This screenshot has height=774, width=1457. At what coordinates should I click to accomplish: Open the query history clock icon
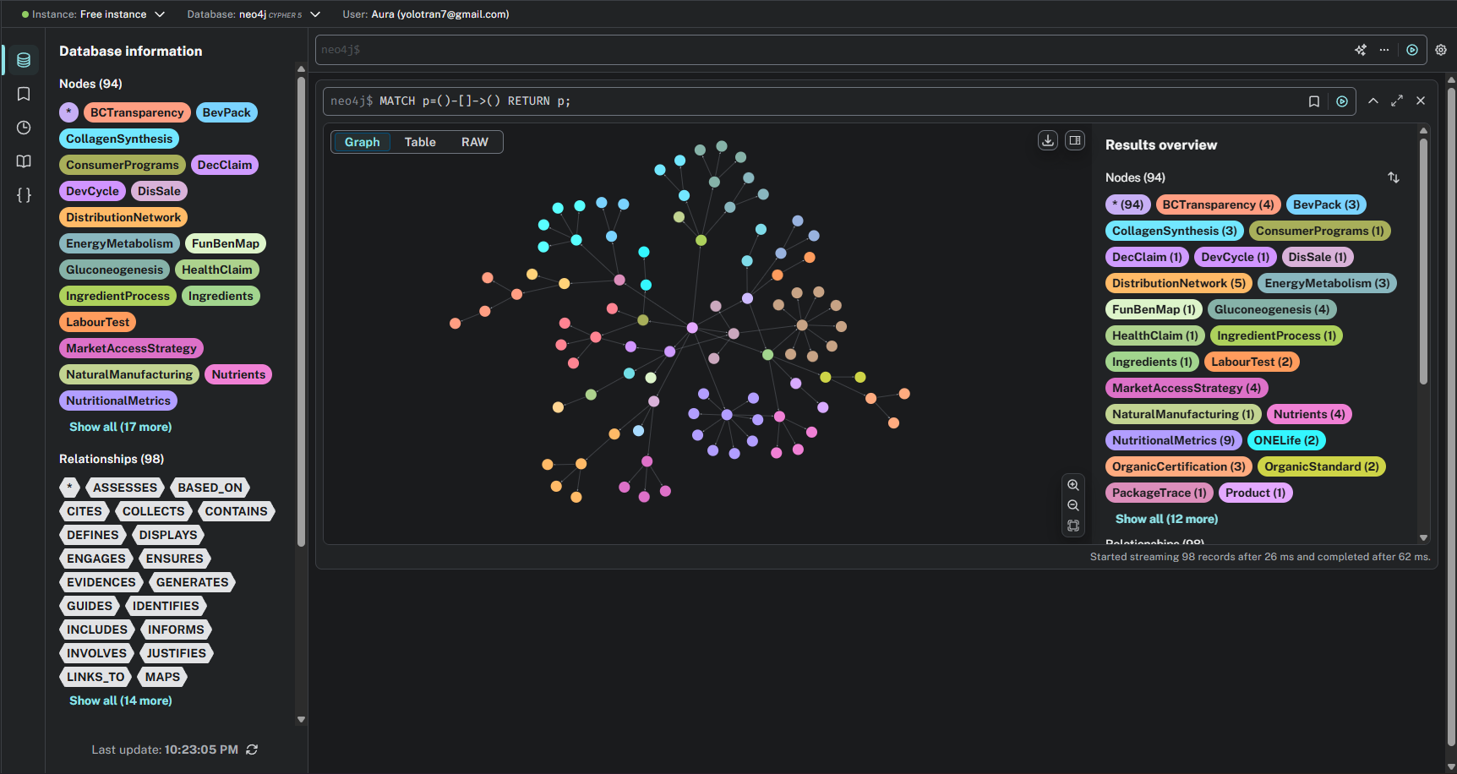pos(24,128)
